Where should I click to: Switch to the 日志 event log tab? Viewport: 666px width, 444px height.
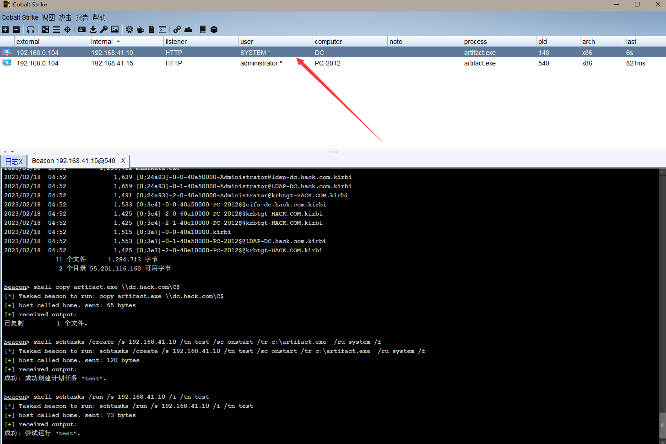pos(14,161)
